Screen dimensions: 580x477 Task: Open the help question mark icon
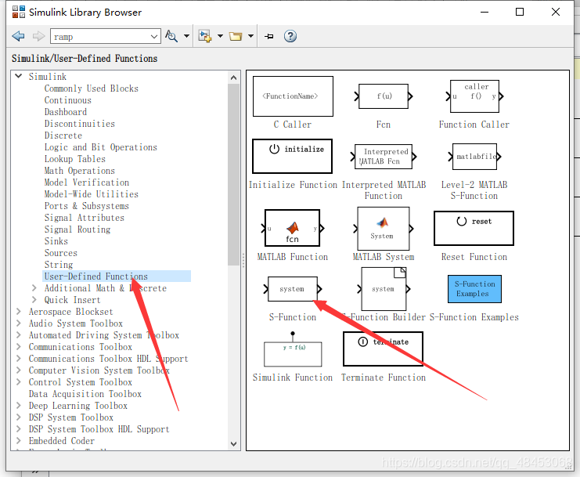(290, 36)
